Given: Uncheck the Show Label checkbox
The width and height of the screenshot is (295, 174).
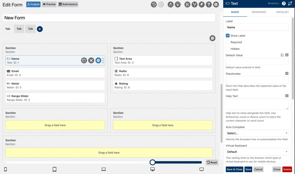Looking at the screenshot, I should tap(227, 35).
